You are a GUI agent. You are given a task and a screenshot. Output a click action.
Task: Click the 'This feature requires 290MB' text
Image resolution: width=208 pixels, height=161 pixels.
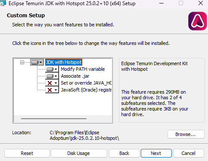[155, 103]
